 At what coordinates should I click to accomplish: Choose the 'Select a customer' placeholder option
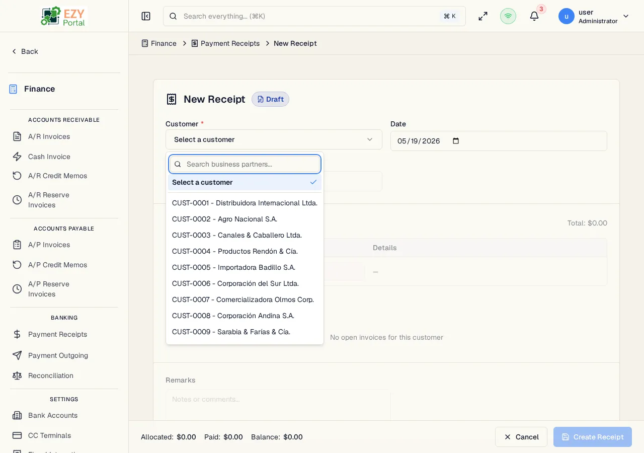coord(245,182)
